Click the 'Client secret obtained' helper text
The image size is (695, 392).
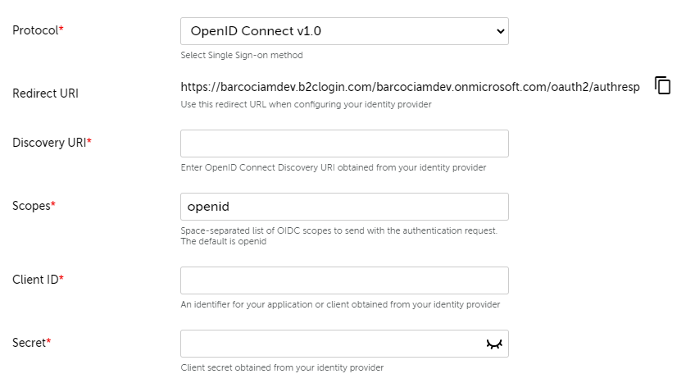pyautogui.click(x=282, y=367)
